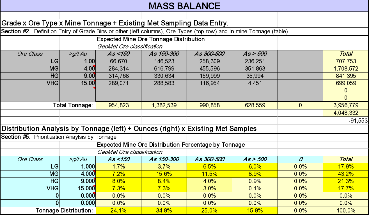Click the yellow highlighted 15.6% cell
Screen dimensions: 369x215
[x=164, y=174]
